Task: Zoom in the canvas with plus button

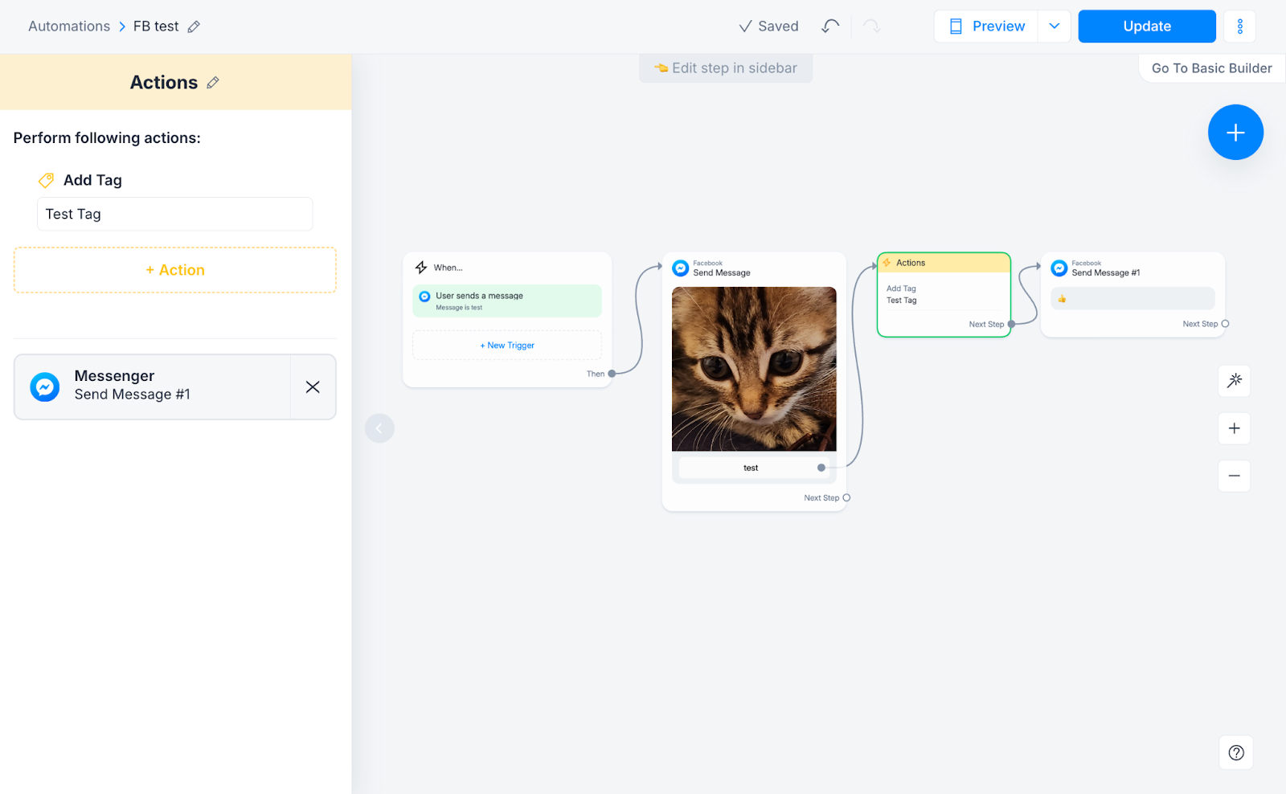Action: (1235, 428)
